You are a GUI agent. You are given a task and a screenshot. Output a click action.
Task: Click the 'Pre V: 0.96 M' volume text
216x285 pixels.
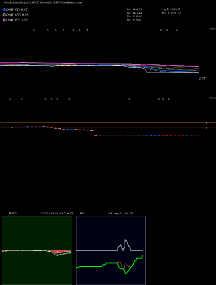pyautogui.click(x=171, y=13)
